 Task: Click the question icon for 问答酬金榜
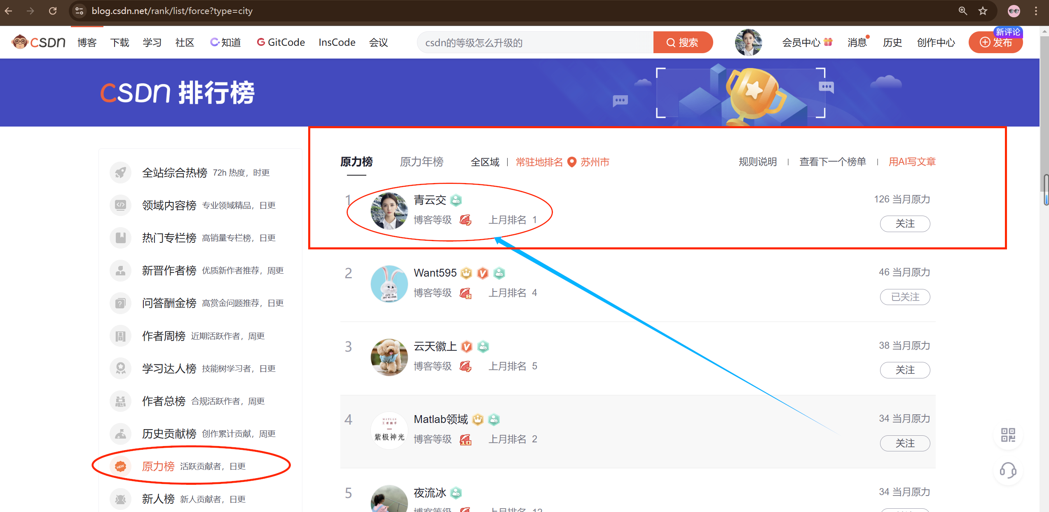pyautogui.click(x=120, y=303)
